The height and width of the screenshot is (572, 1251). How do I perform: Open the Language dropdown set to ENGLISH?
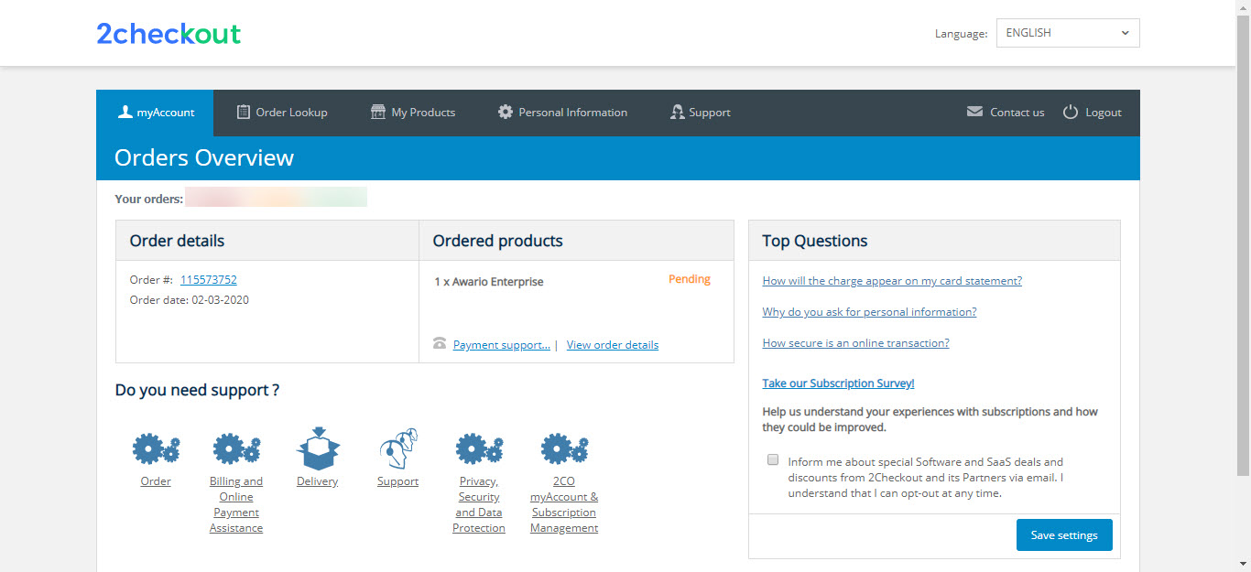click(1068, 33)
